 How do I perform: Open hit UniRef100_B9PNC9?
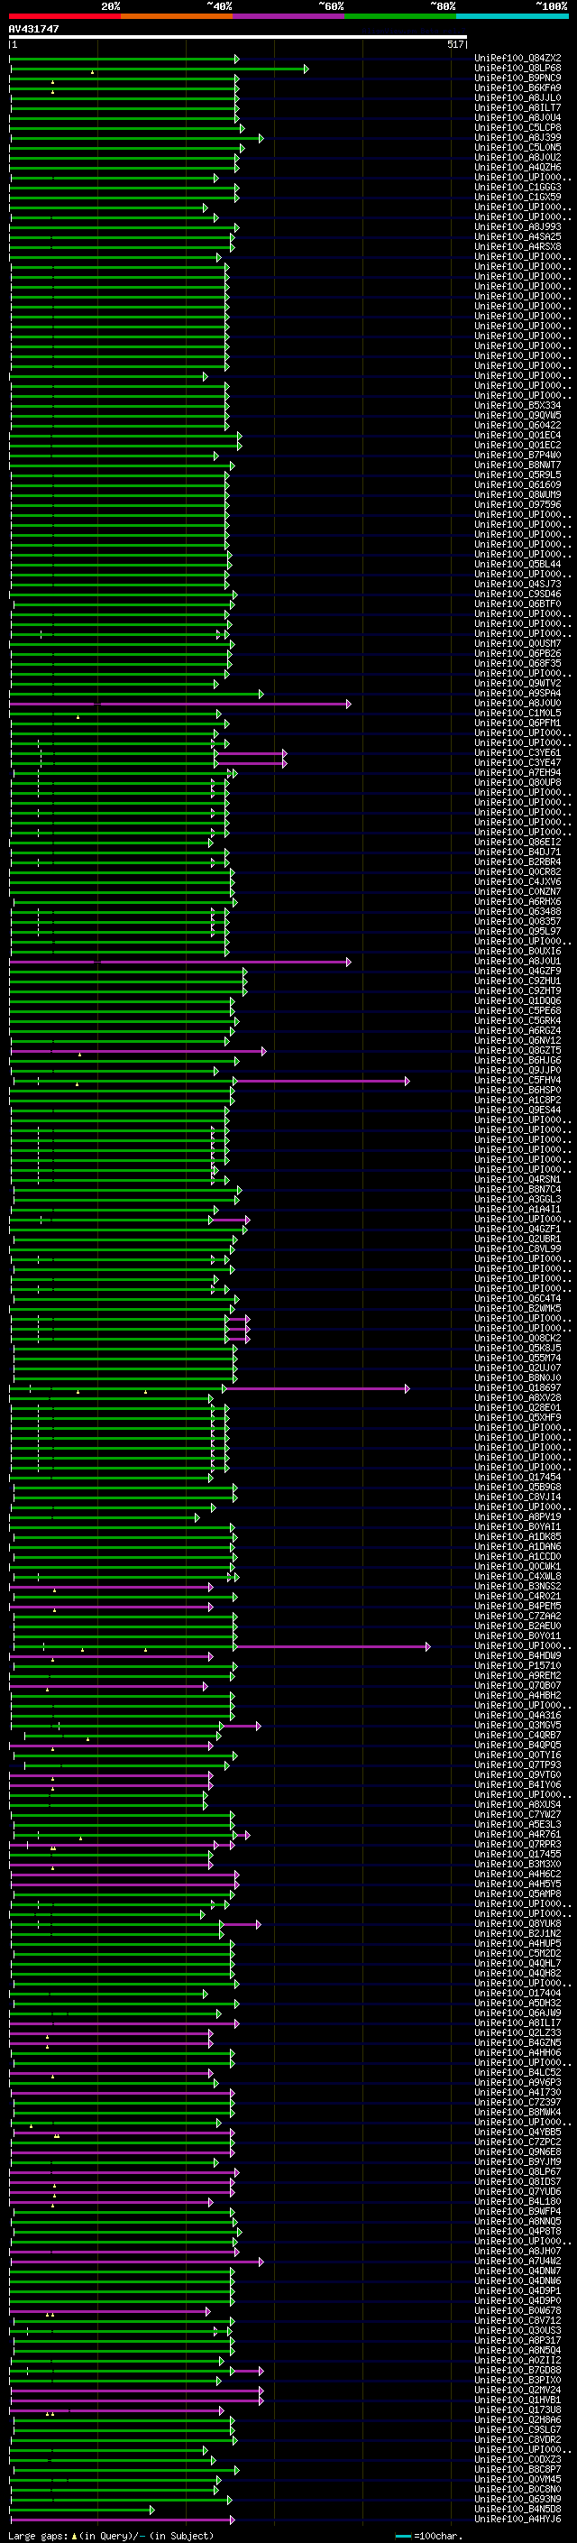tap(517, 78)
